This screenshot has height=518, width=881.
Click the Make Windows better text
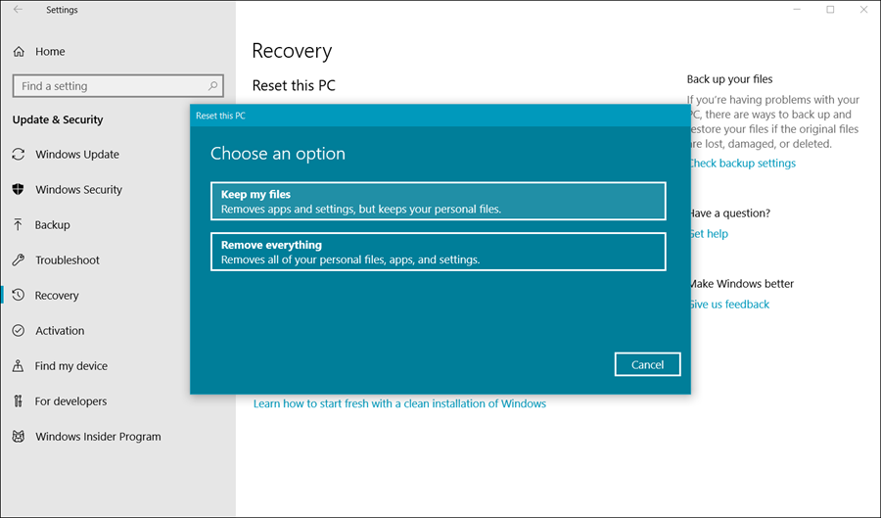pyautogui.click(x=742, y=284)
